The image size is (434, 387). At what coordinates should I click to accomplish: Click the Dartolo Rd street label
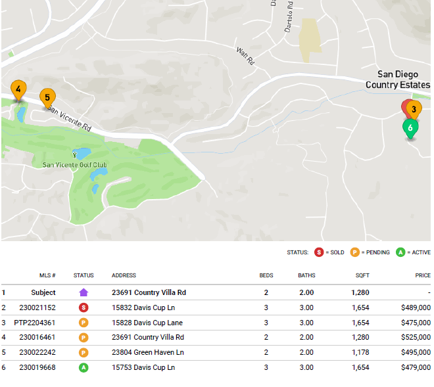pos(289,17)
